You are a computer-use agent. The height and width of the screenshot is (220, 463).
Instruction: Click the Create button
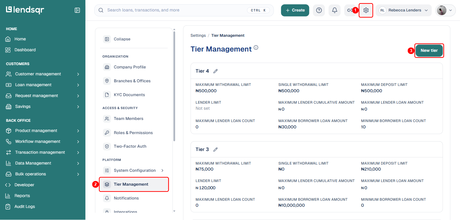click(295, 10)
